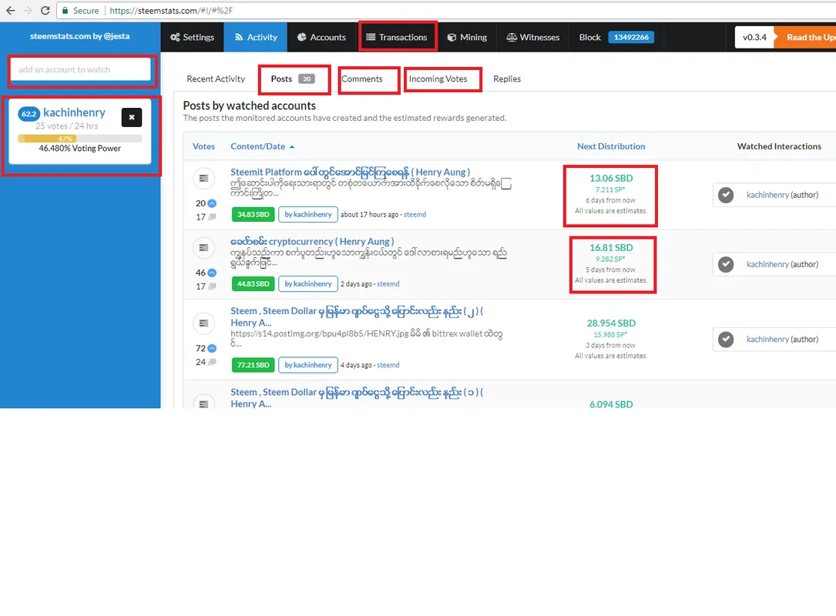
Task: Switch to Posts sub-tab
Action: click(293, 79)
